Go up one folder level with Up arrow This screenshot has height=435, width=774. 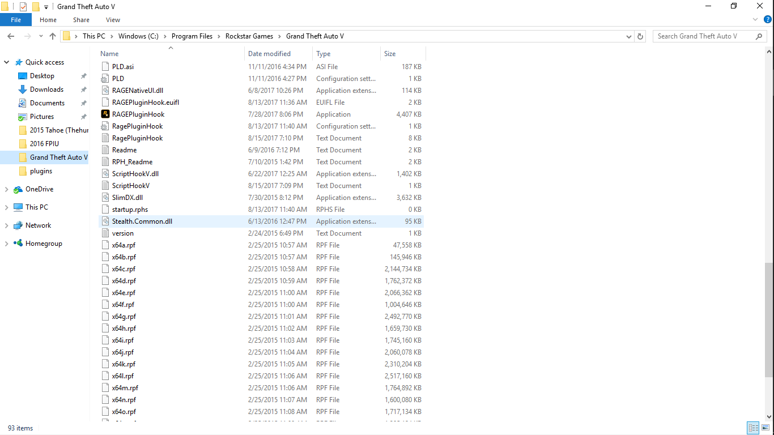53,36
